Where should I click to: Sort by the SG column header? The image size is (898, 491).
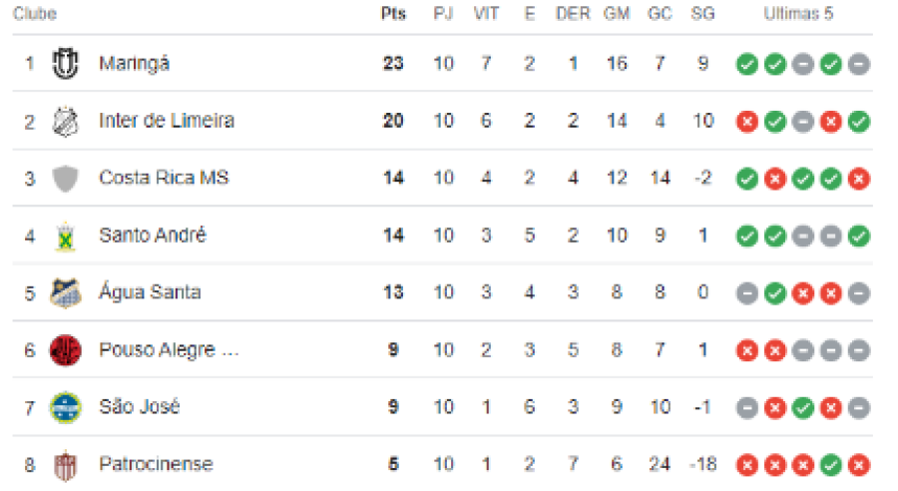pyautogui.click(x=702, y=14)
